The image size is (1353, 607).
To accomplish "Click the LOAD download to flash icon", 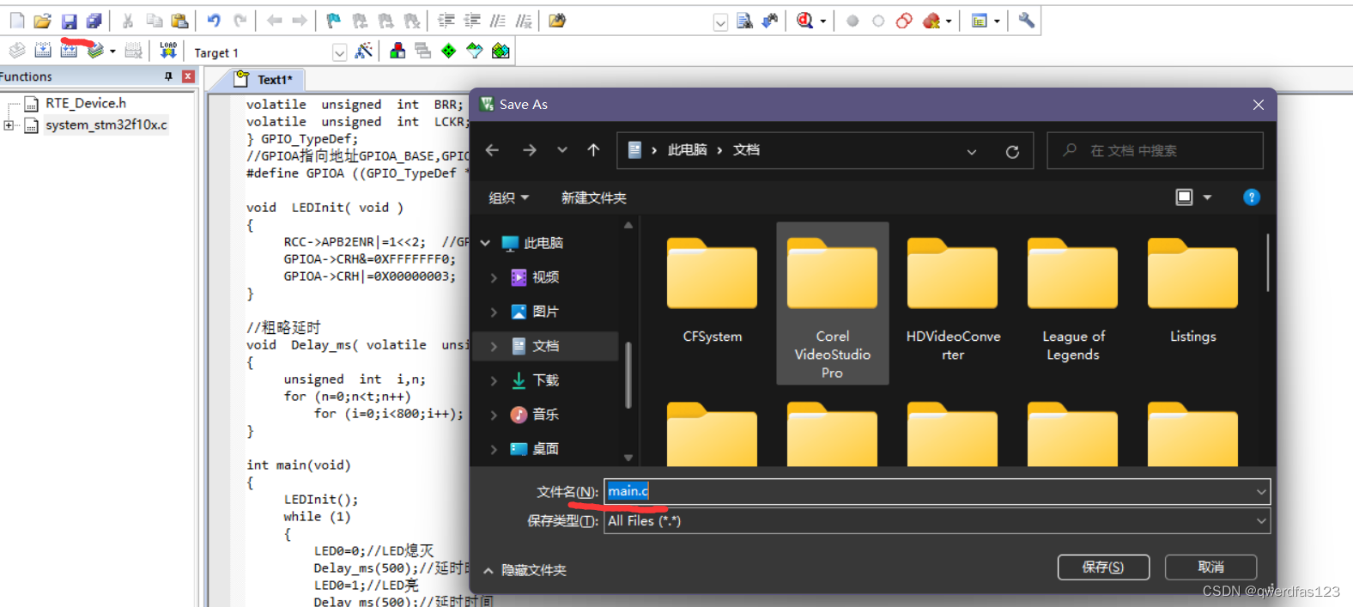I will 168,52.
